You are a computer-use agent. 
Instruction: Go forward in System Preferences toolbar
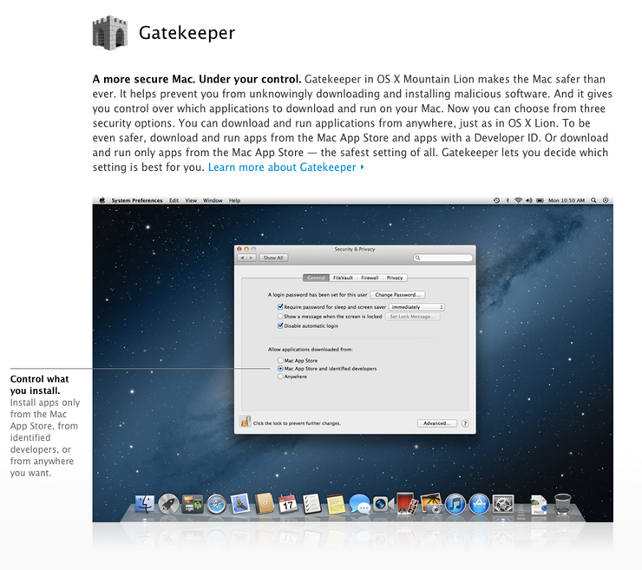[x=252, y=258]
